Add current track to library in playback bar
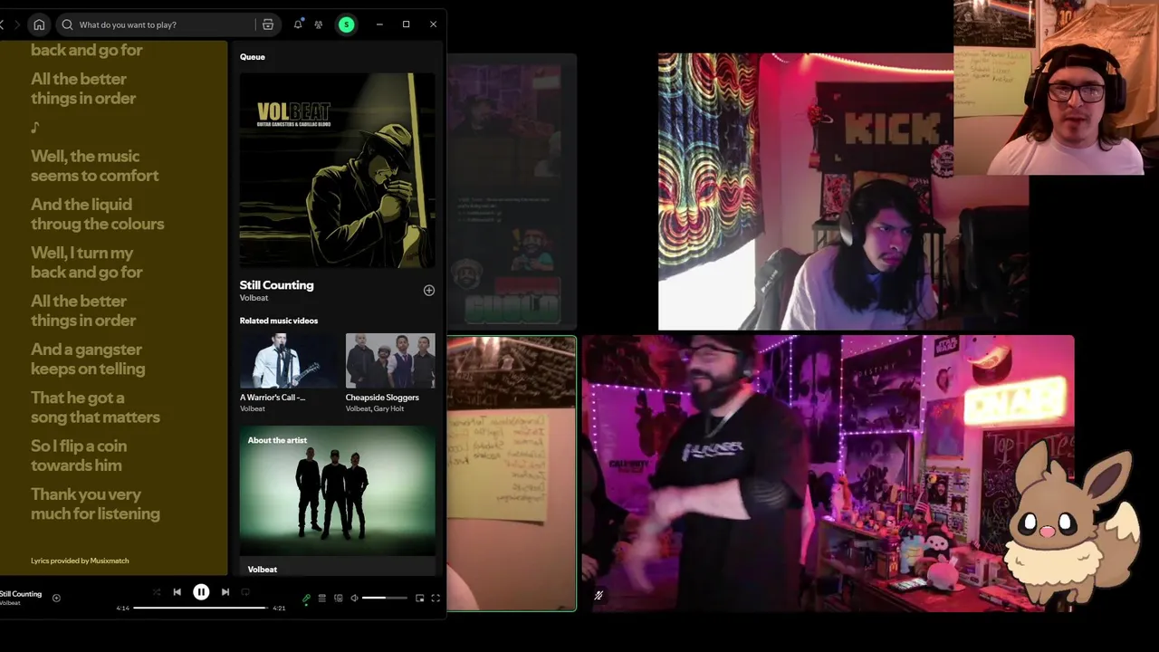This screenshot has width=1159, height=652. (56, 598)
